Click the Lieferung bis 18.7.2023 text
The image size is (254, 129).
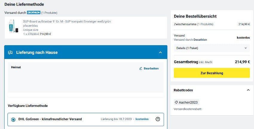click(117, 119)
